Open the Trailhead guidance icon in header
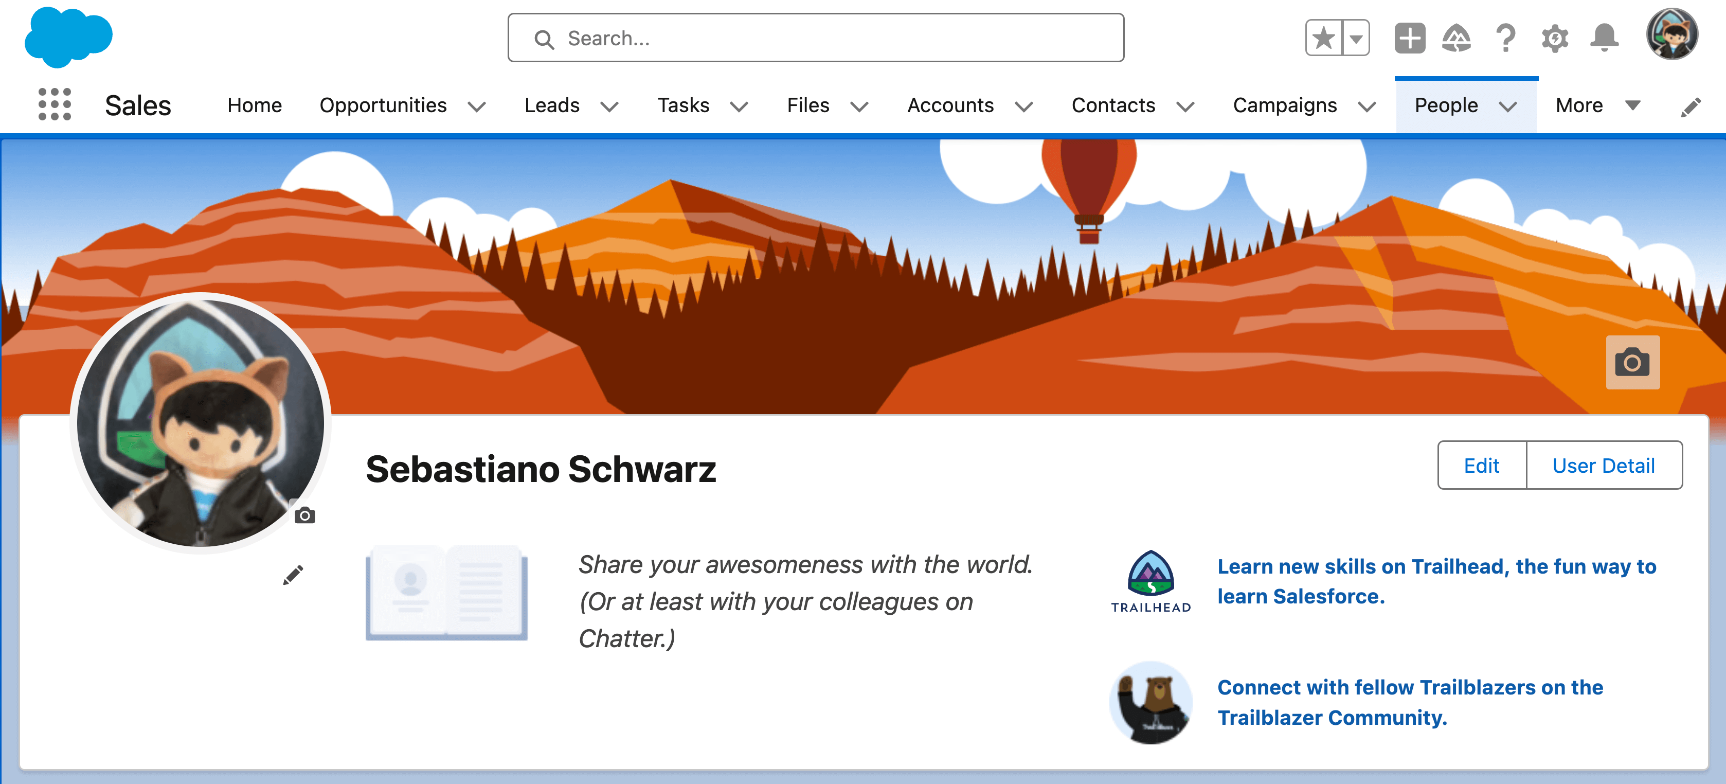 (1457, 38)
